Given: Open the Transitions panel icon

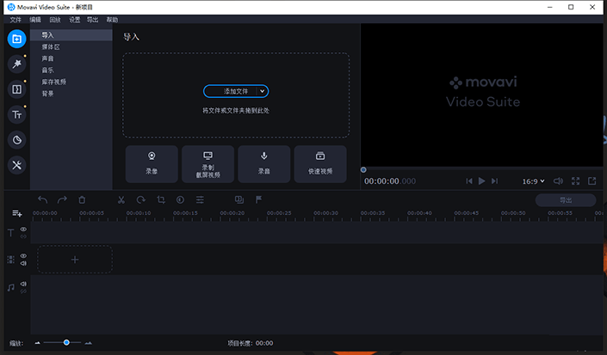Looking at the screenshot, I should tap(16, 89).
